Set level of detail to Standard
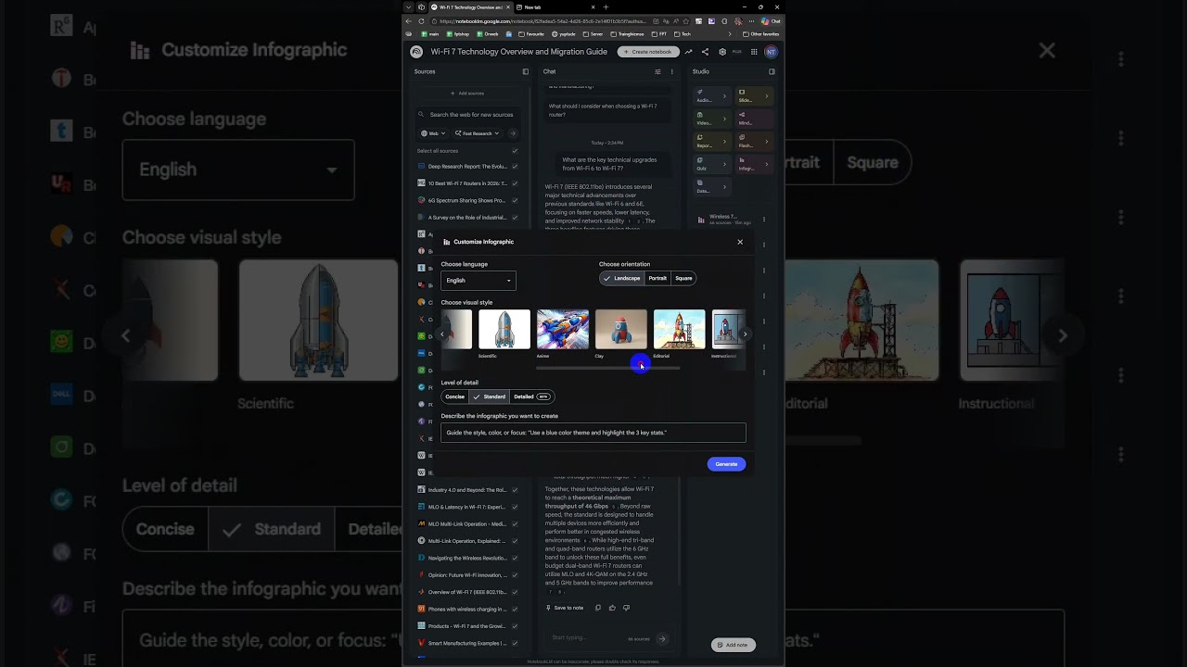This screenshot has width=1187, height=667. [x=489, y=396]
